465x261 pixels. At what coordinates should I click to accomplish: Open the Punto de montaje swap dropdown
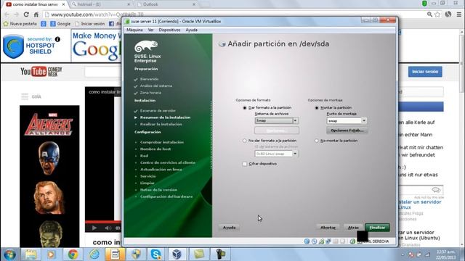pos(347,120)
